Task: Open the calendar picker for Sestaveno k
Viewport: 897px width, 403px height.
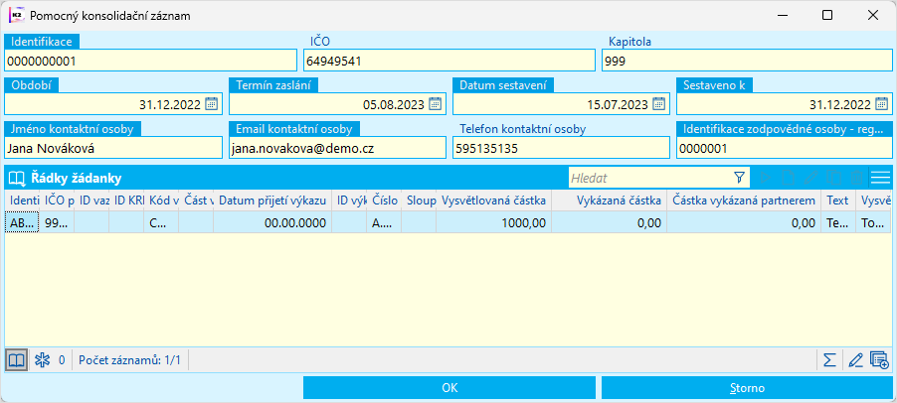Action: click(881, 104)
